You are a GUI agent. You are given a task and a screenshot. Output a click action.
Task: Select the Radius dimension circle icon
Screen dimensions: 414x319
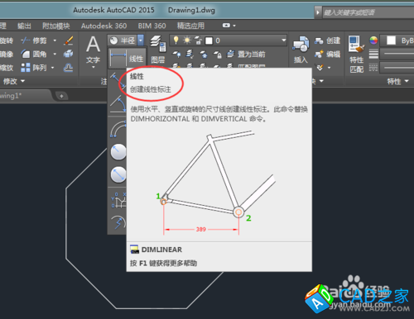pyautogui.click(x=118, y=151)
